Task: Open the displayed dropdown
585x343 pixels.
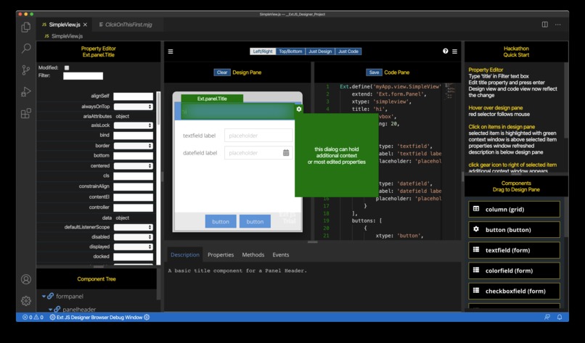Action: [x=134, y=247]
